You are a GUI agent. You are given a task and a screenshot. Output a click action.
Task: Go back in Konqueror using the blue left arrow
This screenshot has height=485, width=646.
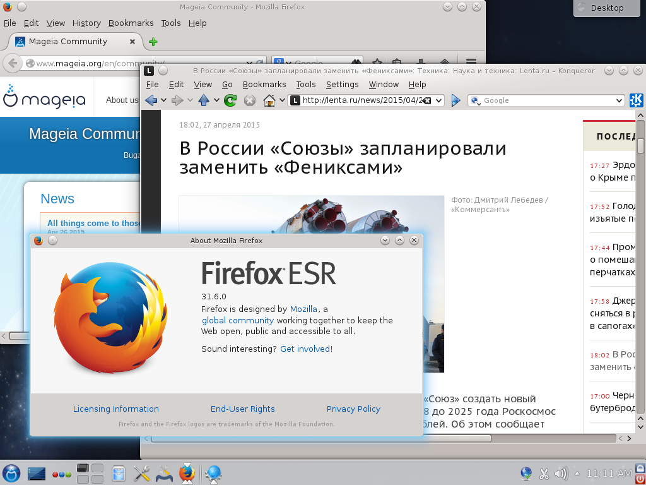[151, 100]
